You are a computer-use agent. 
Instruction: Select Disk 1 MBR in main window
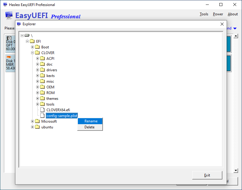point(11,63)
